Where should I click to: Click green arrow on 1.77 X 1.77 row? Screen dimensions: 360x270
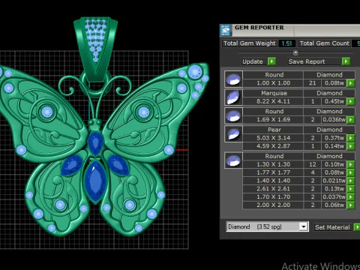tap(350, 172)
